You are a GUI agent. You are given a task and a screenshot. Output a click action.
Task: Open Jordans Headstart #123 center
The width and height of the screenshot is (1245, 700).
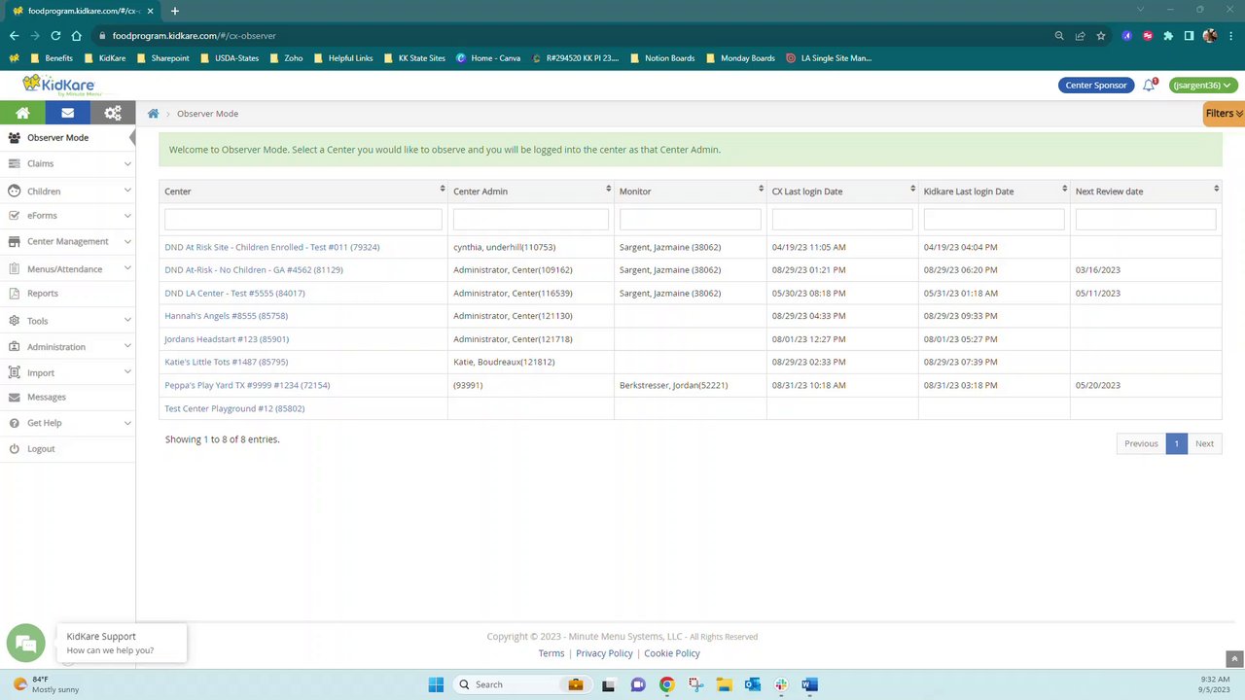click(x=227, y=339)
